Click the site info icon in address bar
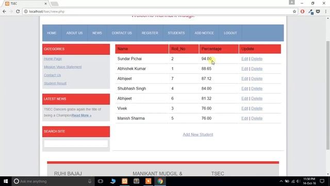Screen dimensions: 330x186 (26, 11)
